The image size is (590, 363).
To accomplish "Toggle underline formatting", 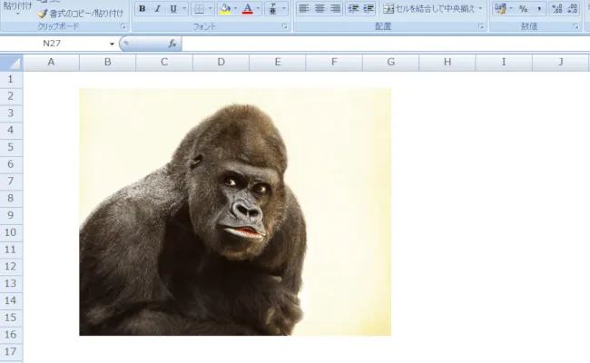I will pyautogui.click(x=172, y=9).
